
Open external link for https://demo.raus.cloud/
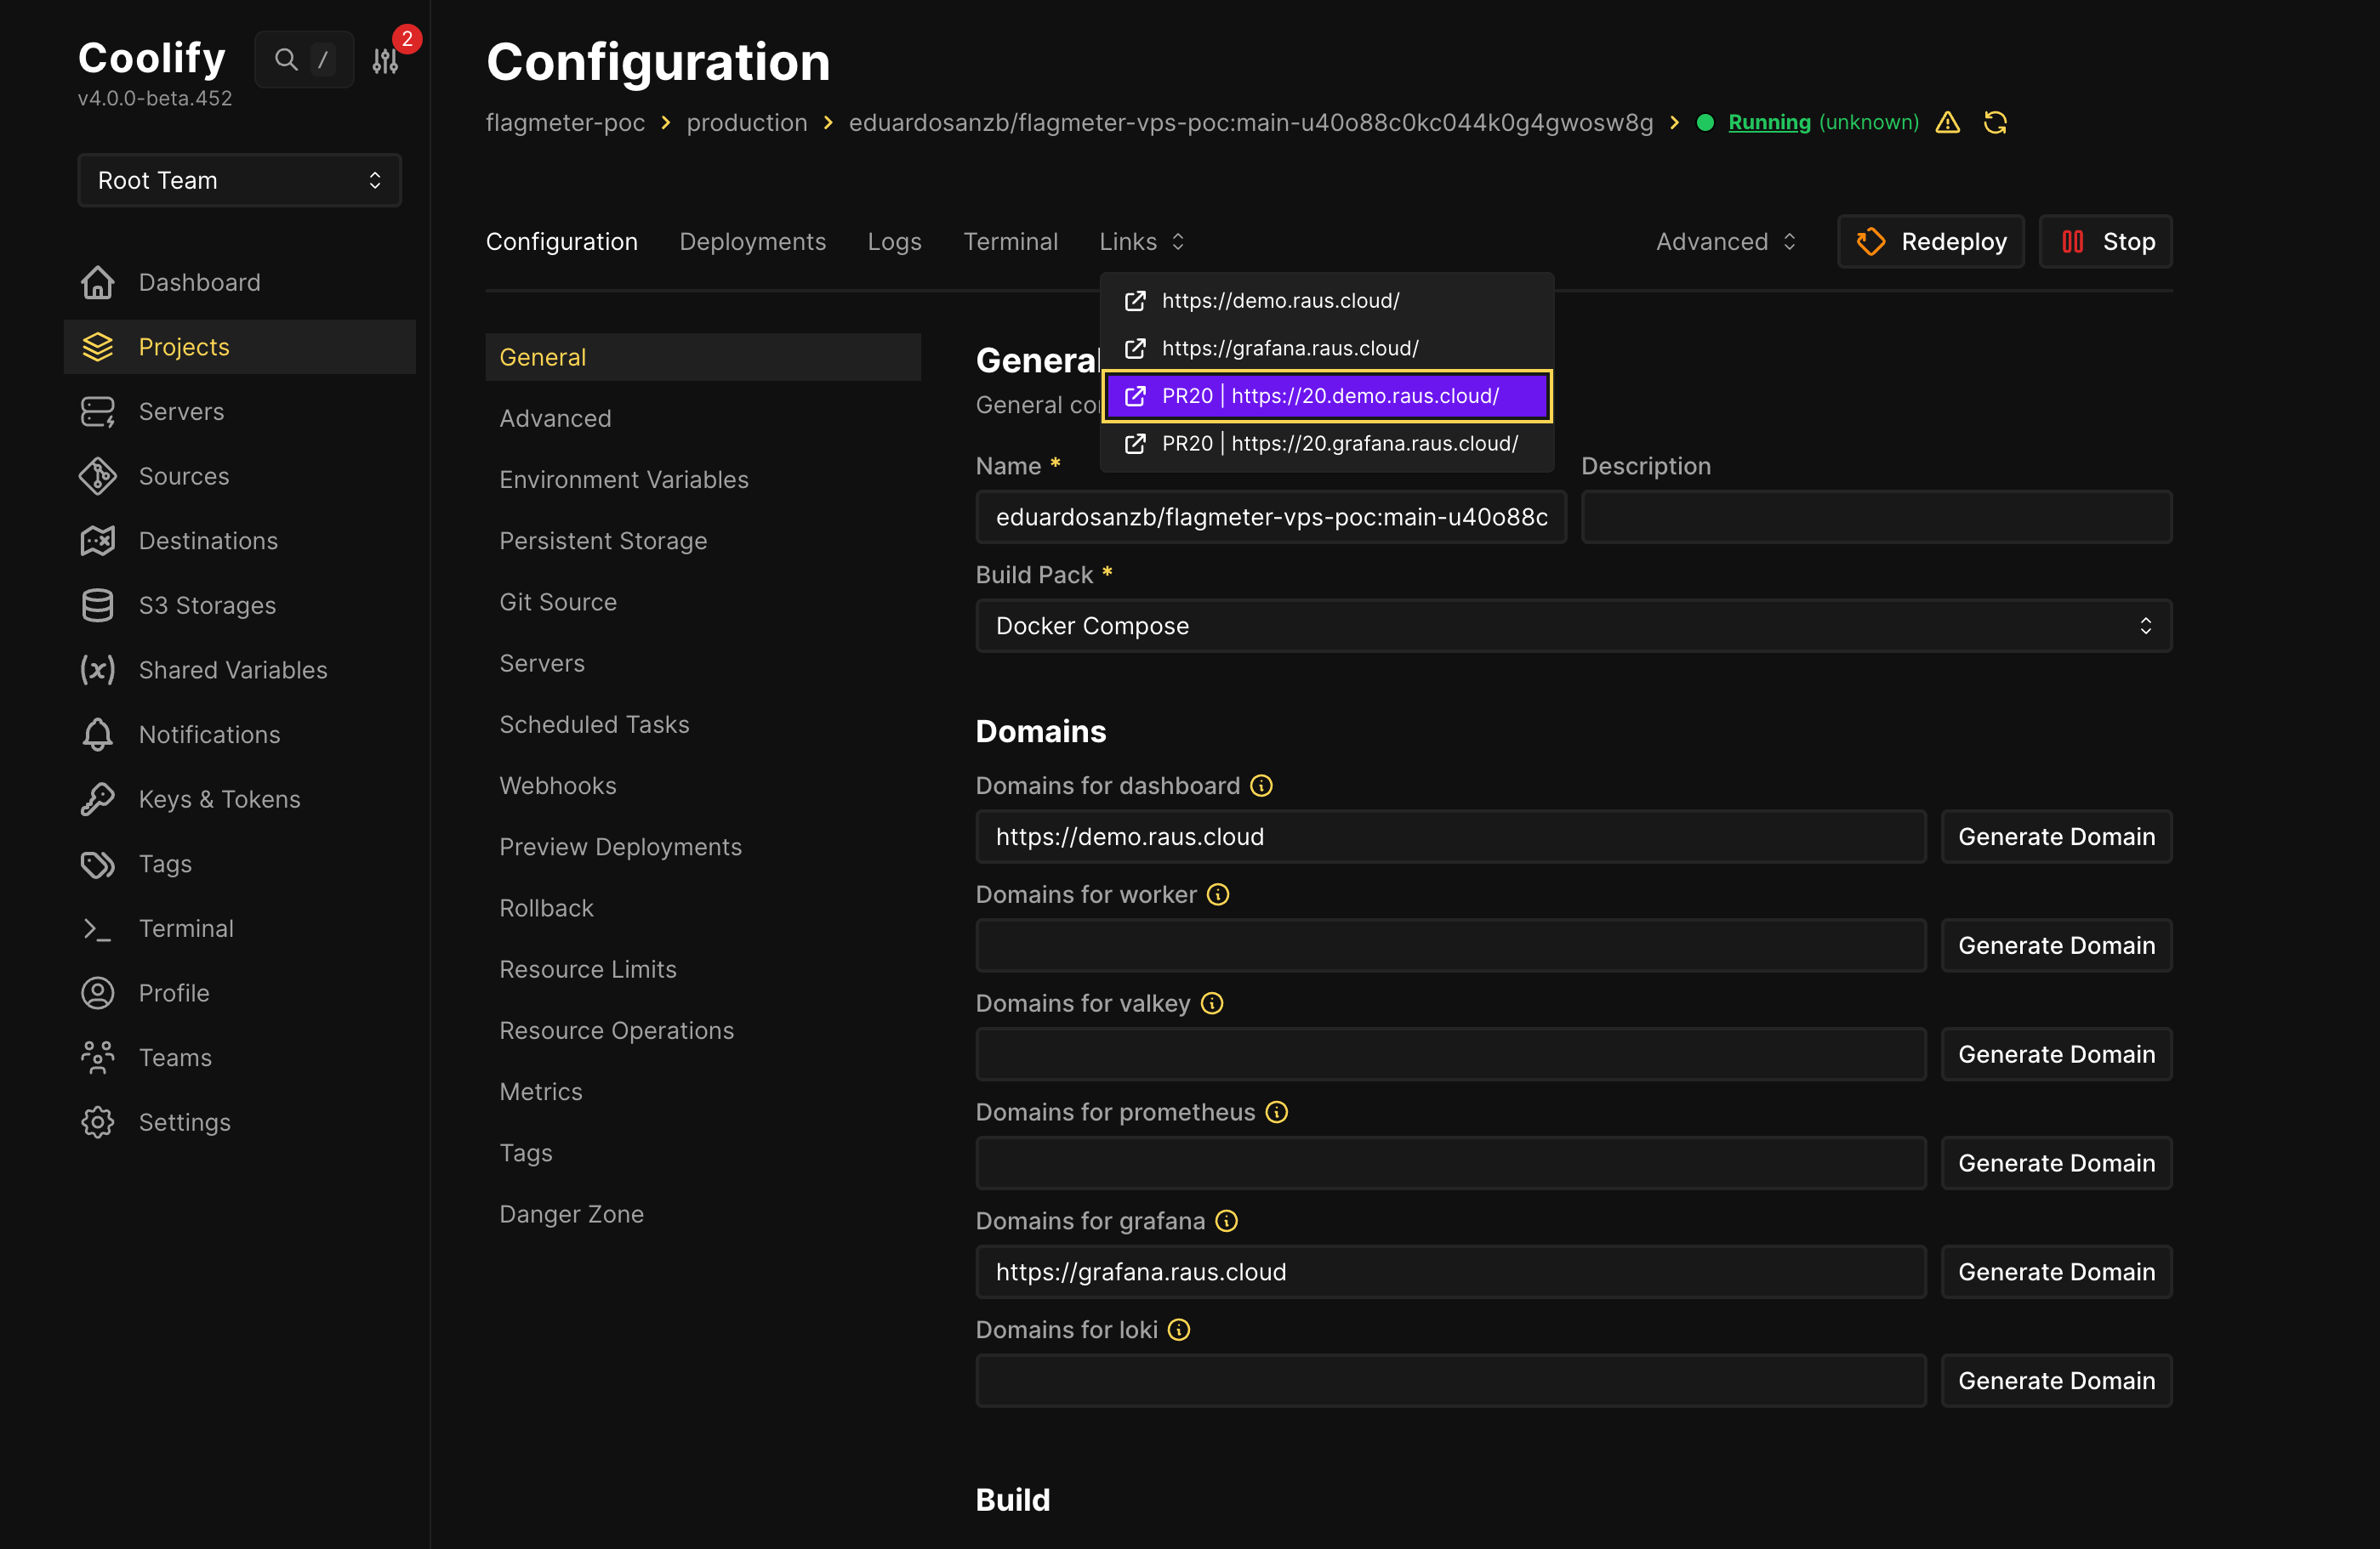click(1279, 300)
